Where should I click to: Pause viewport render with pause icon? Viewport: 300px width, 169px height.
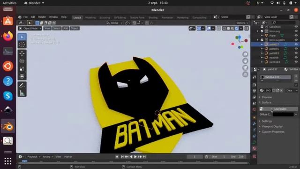point(247,28)
